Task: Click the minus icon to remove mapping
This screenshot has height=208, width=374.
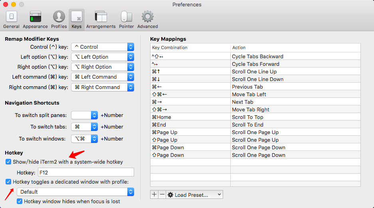Action: (x=162, y=195)
